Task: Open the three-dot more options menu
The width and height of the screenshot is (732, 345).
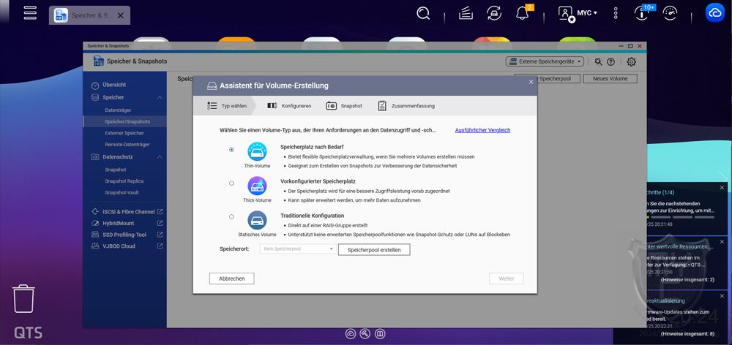Action: pyautogui.click(x=616, y=13)
